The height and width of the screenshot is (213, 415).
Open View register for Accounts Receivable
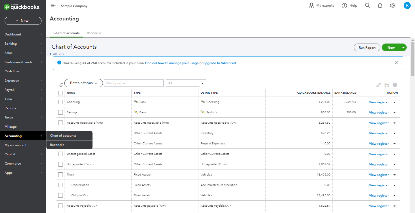click(379, 123)
